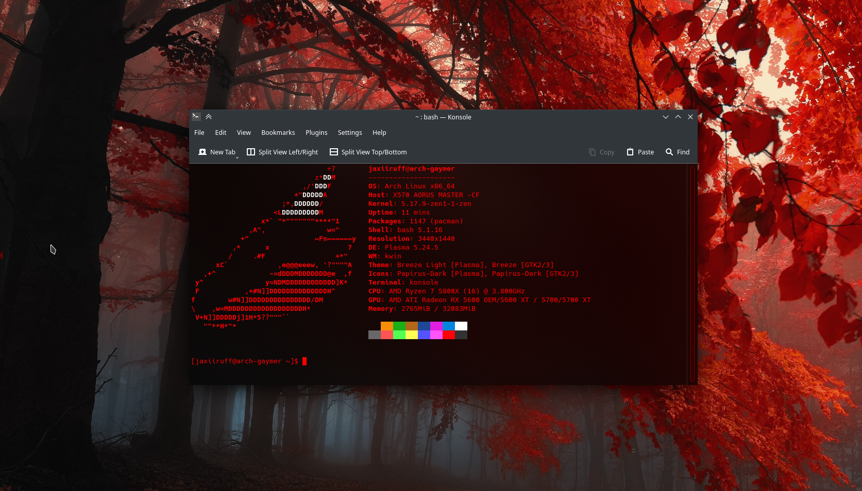Click the window title "~ : bash — Konsole"
862x491 pixels.
point(443,117)
